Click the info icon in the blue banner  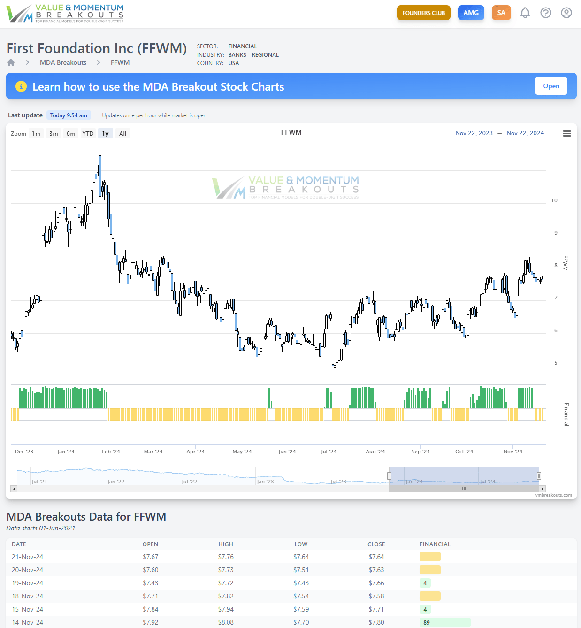pos(21,86)
